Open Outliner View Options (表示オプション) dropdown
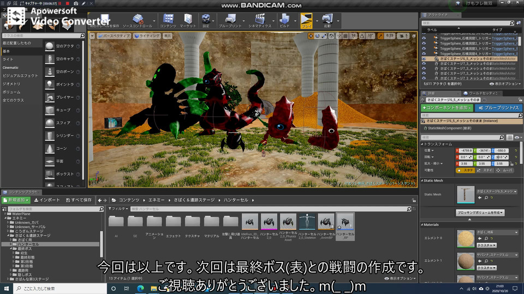 click(504, 84)
